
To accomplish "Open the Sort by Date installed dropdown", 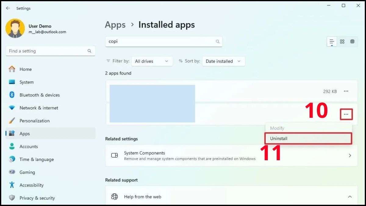I will coord(223,61).
